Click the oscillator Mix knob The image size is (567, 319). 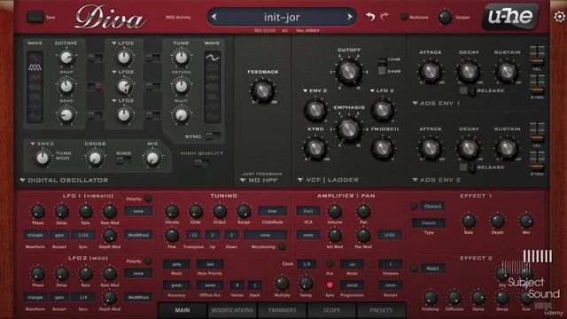point(152,158)
